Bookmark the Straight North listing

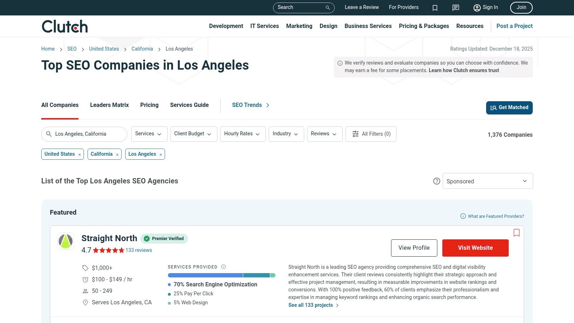coord(517,233)
